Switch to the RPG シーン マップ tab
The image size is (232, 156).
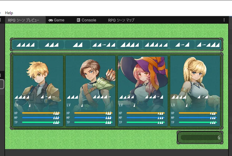tap(121, 20)
